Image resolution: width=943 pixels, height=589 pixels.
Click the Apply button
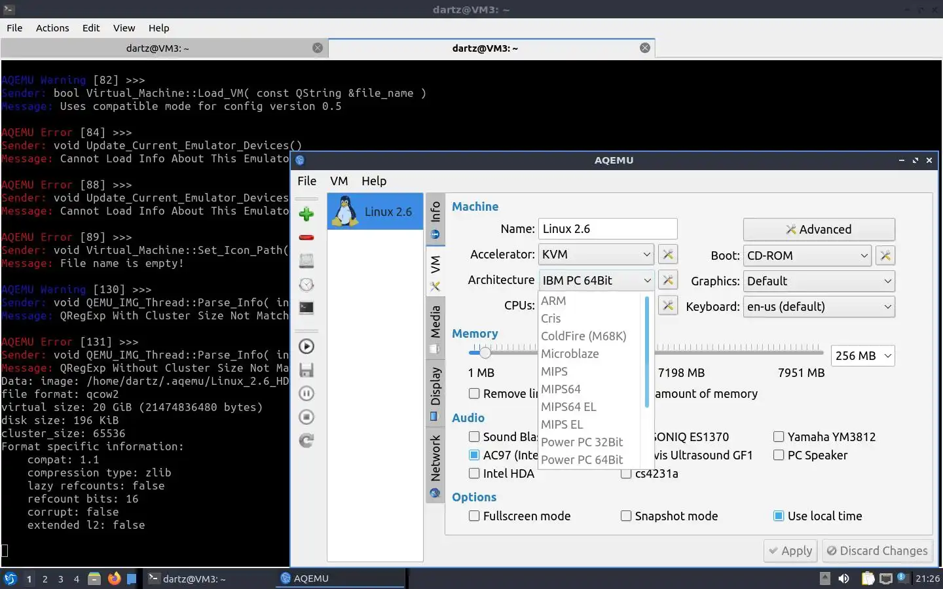pos(791,551)
